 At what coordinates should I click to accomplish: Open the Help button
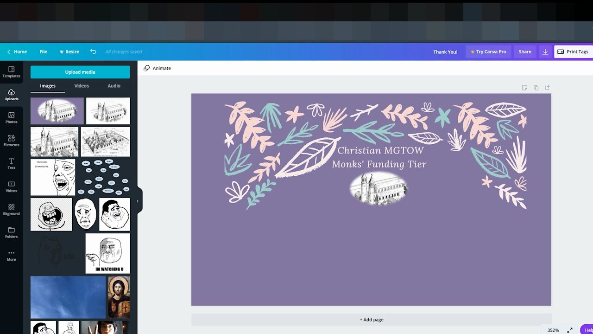pos(587,330)
